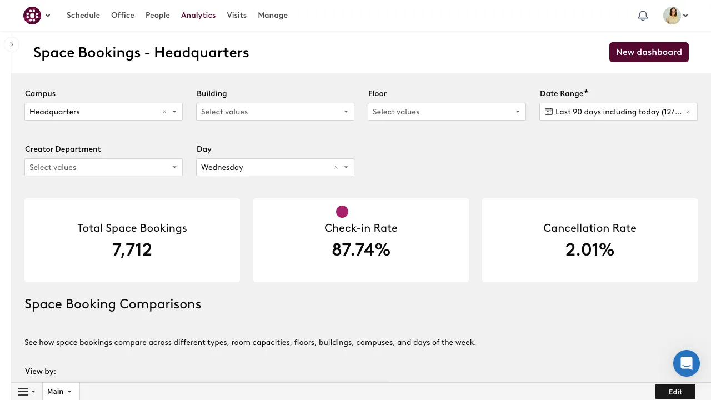Click the New dashboard button
The height and width of the screenshot is (400, 711).
tap(649, 52)
